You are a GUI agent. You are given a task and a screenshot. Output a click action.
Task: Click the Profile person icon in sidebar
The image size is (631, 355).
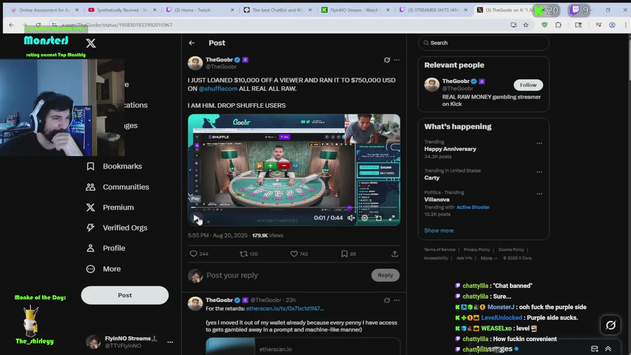pos(91,248)
